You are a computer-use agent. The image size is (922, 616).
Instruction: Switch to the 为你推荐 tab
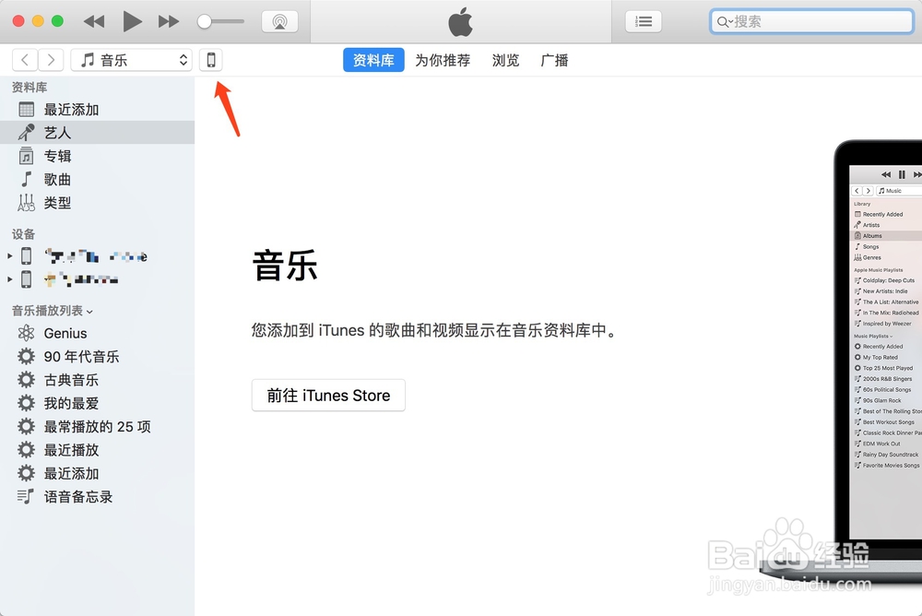coord(443,60)
